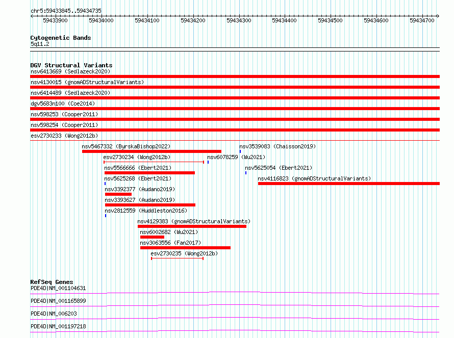
Task: Select the nsv6002682 (Wu2021) label
Action: 169,232
